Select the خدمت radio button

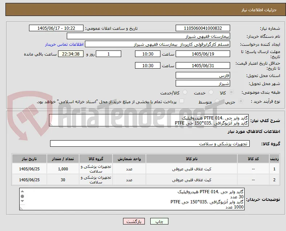(211, 92)
